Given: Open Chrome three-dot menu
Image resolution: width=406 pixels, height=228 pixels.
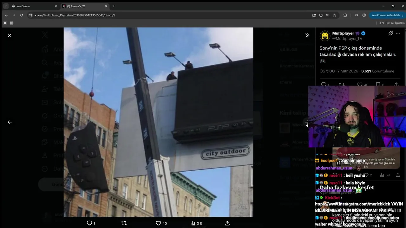Looking at the screenshot, I should pos(403,15).
